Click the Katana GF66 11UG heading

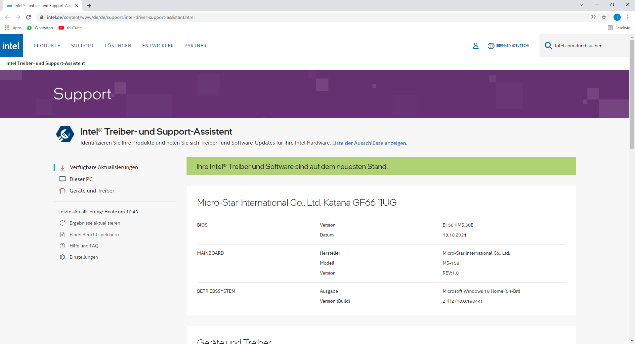(297, 202)
